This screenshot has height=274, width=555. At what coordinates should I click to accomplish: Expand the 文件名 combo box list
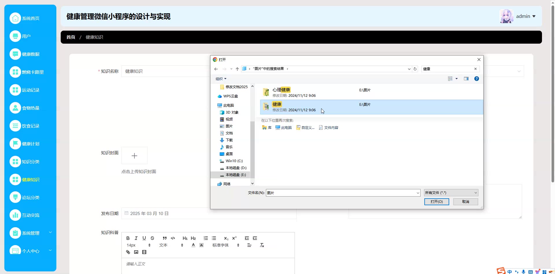[x=418, y=193]
